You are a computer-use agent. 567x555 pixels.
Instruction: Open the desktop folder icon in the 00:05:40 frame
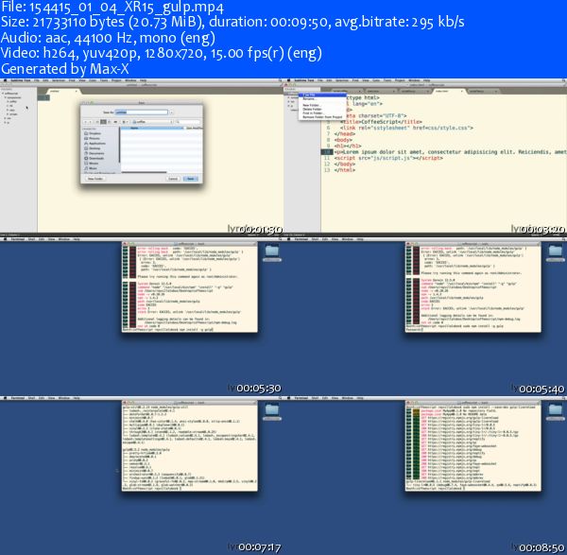556,252
